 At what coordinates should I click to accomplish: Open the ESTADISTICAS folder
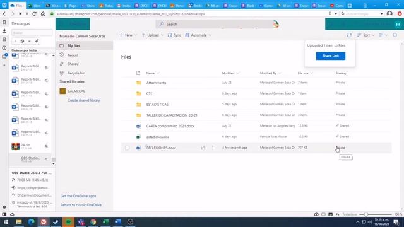157,104
